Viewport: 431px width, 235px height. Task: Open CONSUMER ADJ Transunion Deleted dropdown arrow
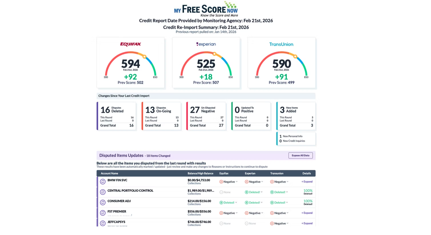(287, 203)
